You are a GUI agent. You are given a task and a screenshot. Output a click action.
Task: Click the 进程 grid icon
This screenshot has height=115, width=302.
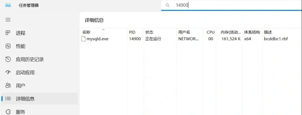8,33
